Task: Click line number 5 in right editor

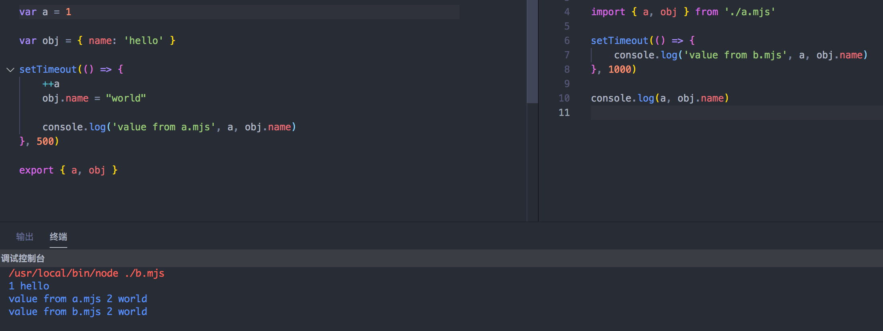Action: pyautogui.click(x=567, y=26)
